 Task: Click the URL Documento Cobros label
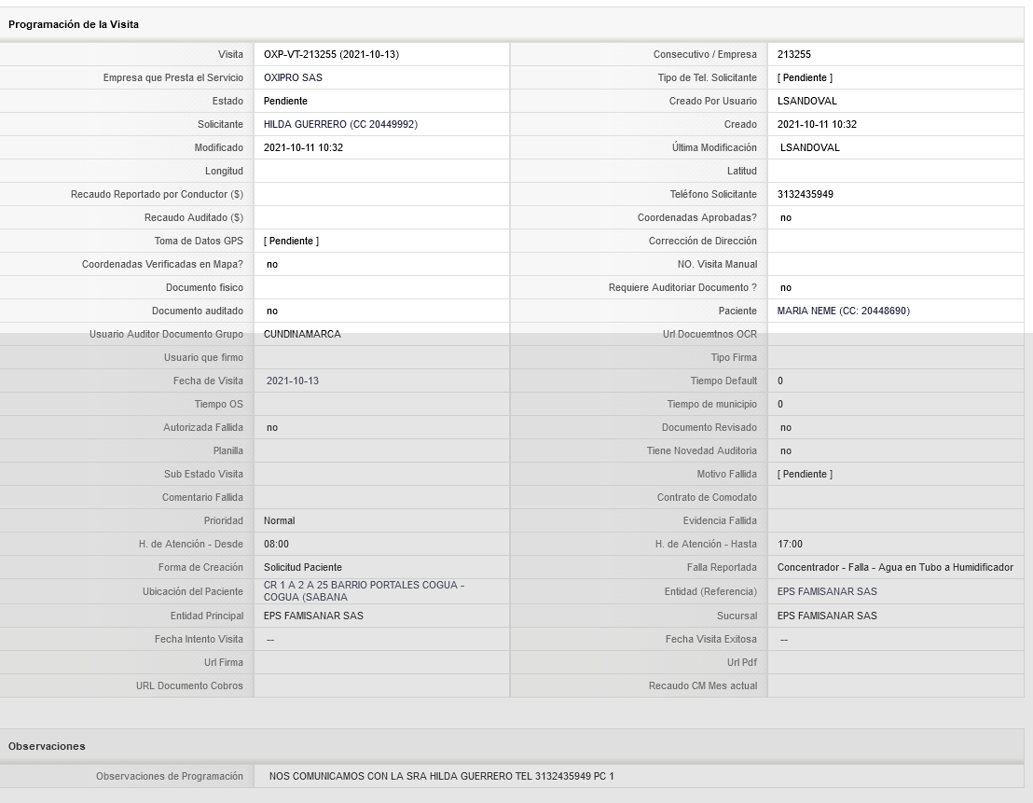(189, 685)
